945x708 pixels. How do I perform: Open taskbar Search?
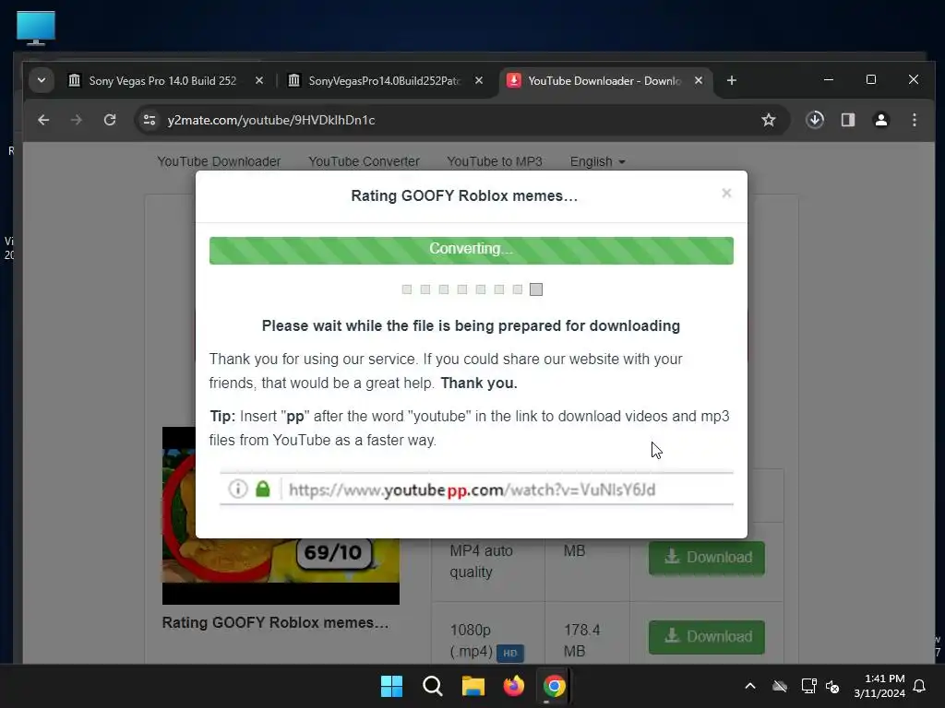click(x=432, y=686)
